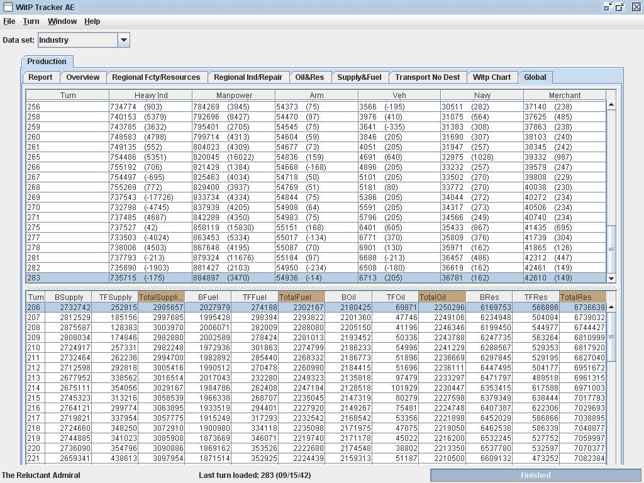
Task: Click the TFRes column header
Action: [536, 297]
